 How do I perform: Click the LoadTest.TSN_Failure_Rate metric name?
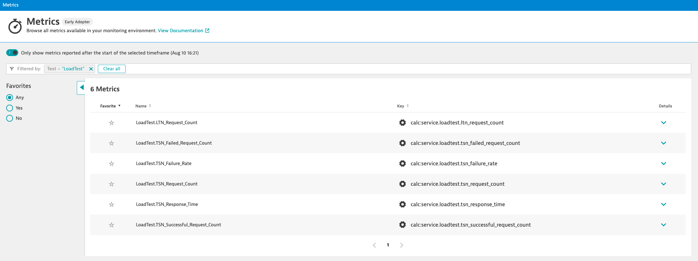[x=164, y=163]
